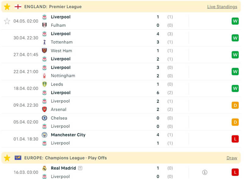Click the D badge for Liverpool vs Arsenal

pos(235,105)
